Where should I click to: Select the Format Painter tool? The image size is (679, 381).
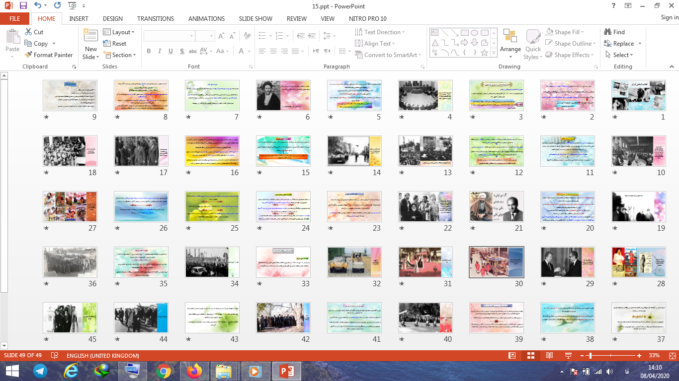[48, 55]
